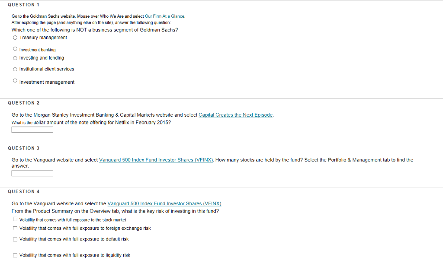Select the Treasury management radio option
Screen dimensions: 443x263
click(x=15, y=38)
